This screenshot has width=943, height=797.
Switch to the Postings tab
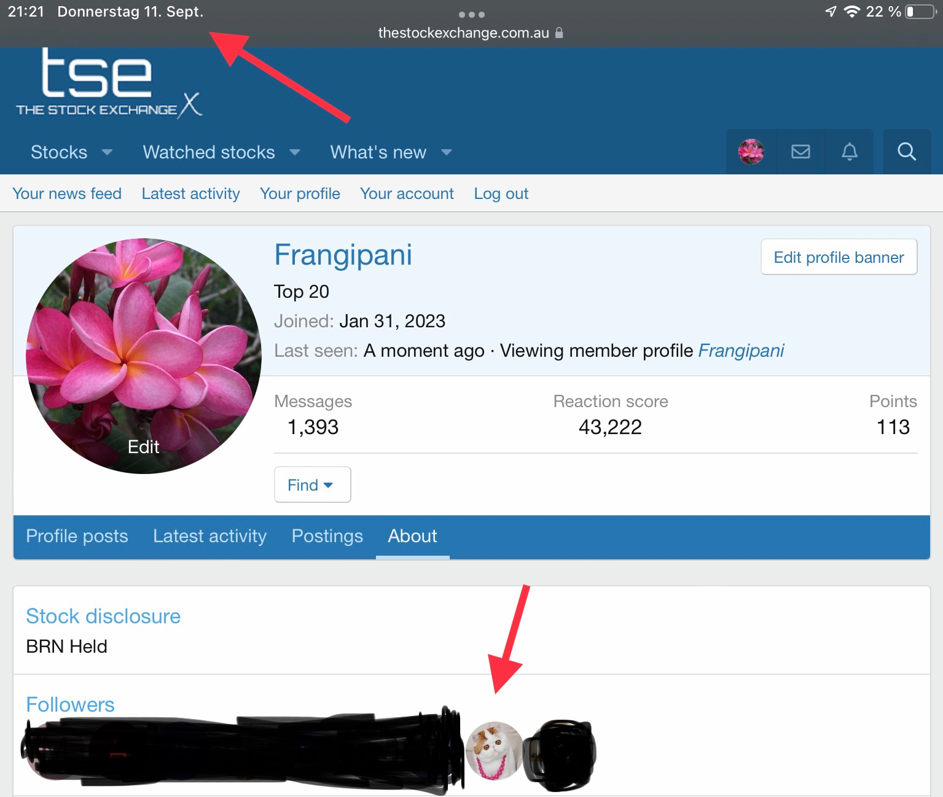tap(327, 536)
